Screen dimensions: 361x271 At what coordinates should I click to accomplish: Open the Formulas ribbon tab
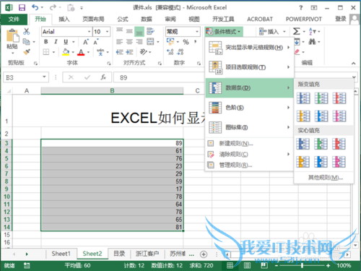click(x=123, y=20)
